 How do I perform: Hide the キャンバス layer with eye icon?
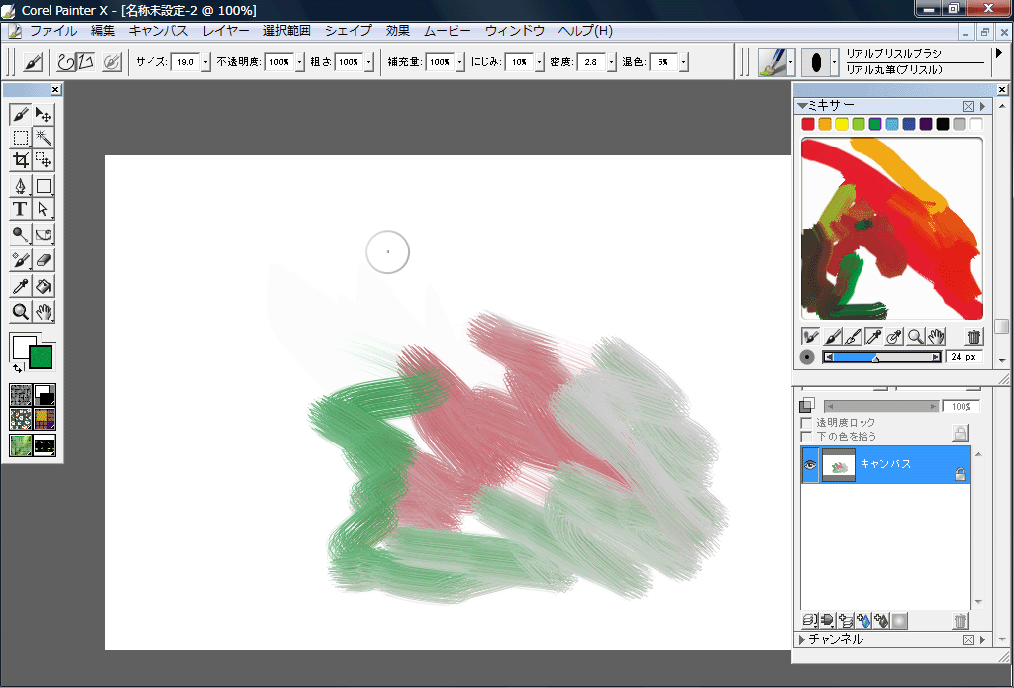tap(810, 465)
